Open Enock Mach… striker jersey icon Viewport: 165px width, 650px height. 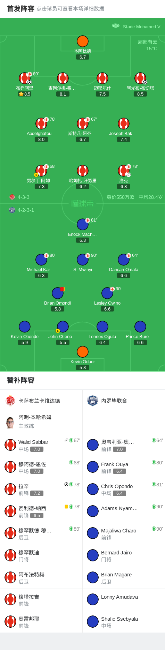83,225
